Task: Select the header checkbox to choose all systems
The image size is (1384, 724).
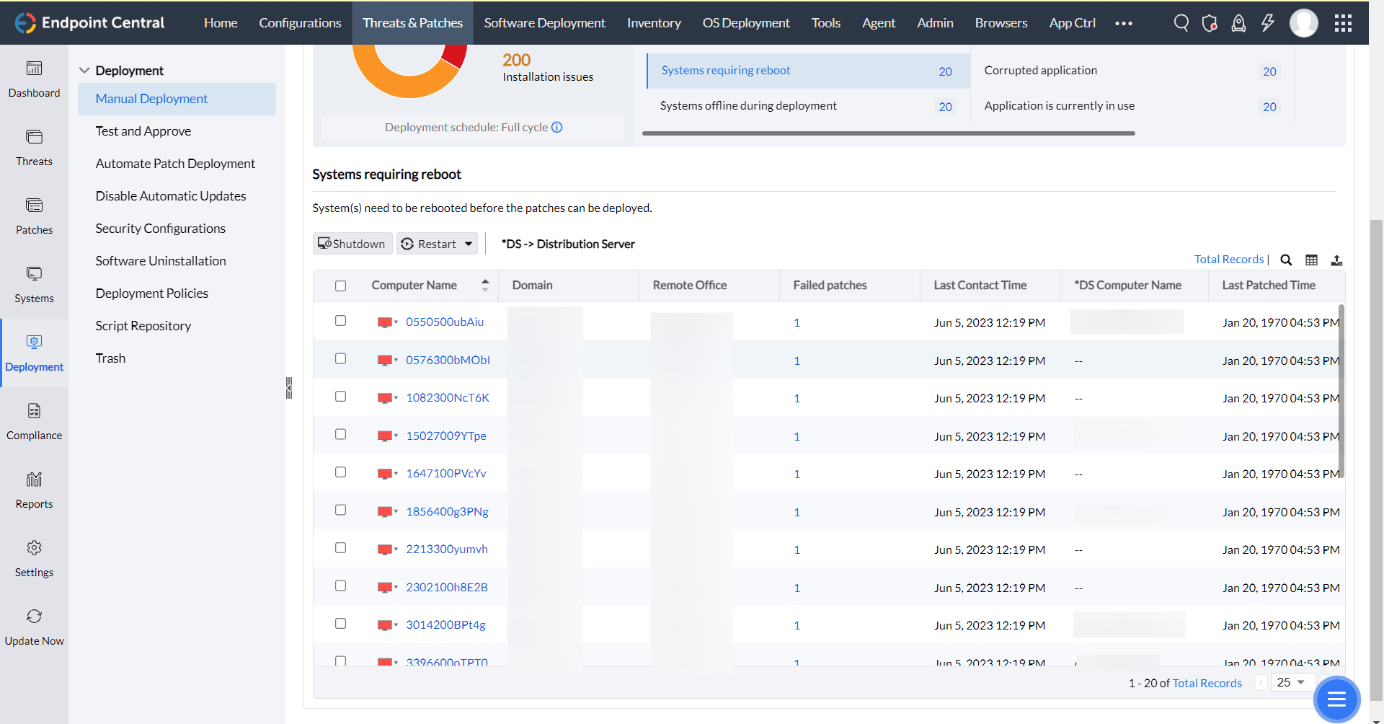Action: click(x=340, y=286)
